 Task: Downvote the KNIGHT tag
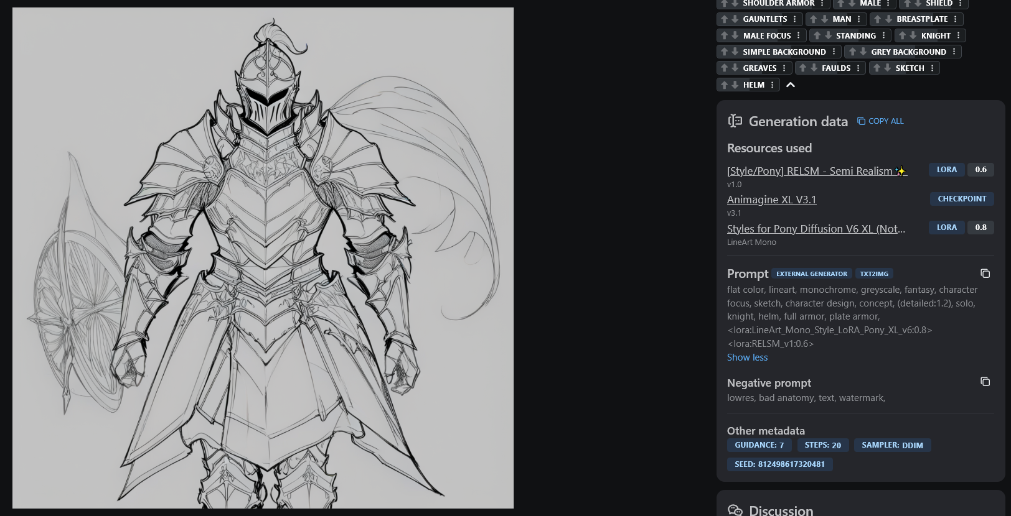913,35
